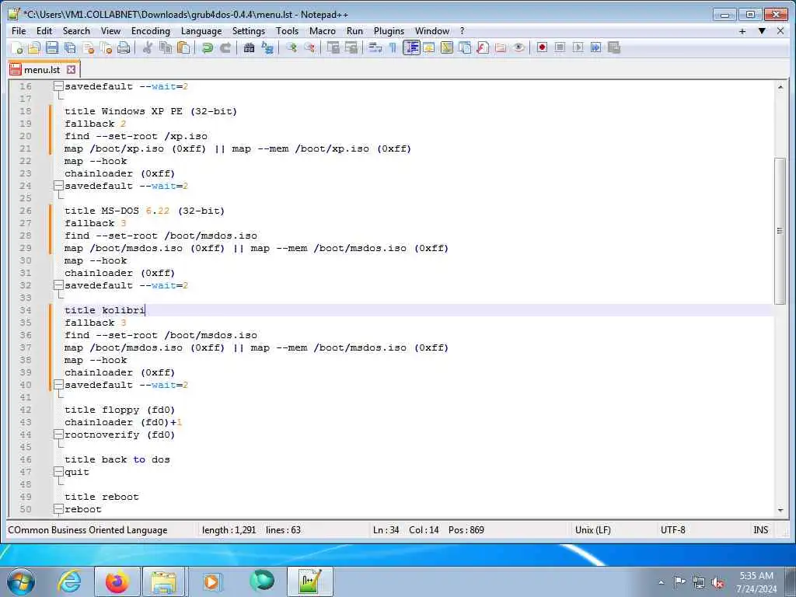Save menu.lst with the Save icon

(52, 47)
